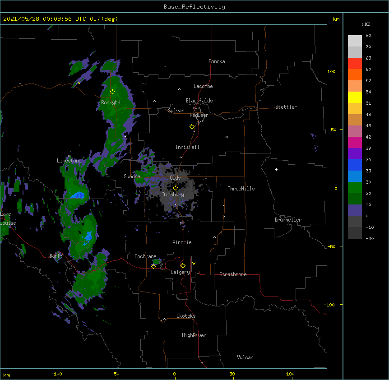The width and height of the screenshot is (389, 380).
Task: Click the white plus marker north of Drumheller
Action: coord(276,169)
